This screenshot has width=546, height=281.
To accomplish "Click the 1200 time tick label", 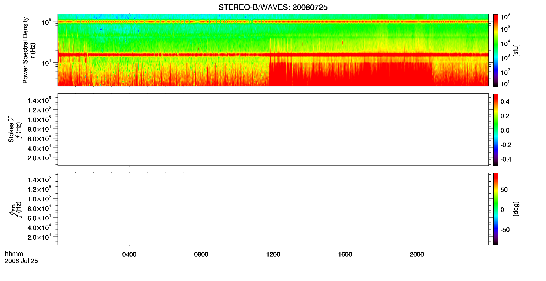I will [x=273, y=254].
